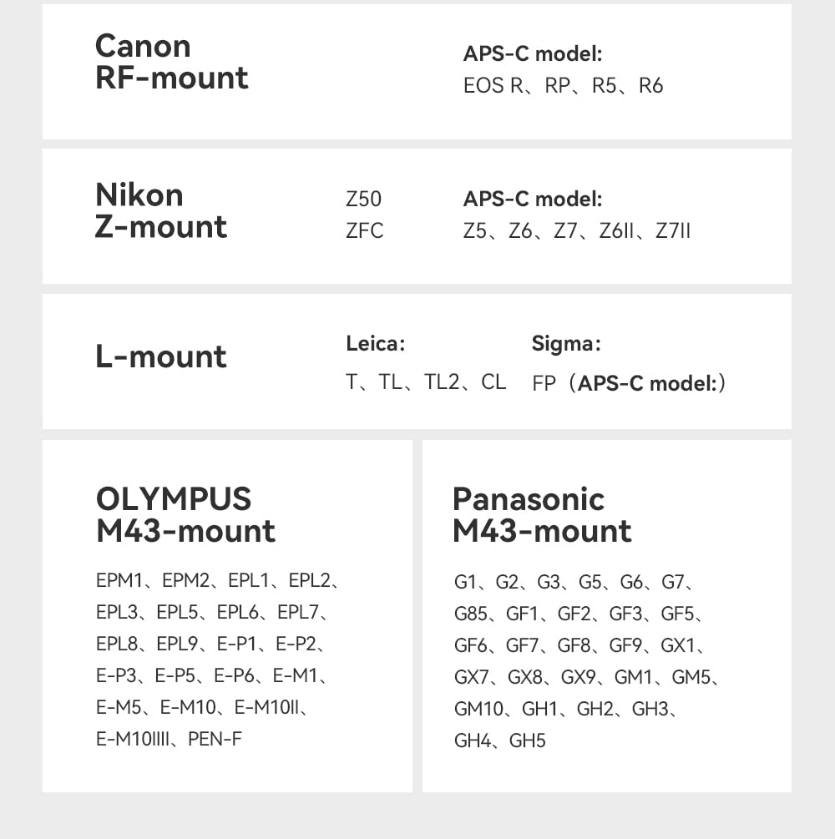
Task: Click the Panasonic G85 model name
Action: [x=471, y=614]
